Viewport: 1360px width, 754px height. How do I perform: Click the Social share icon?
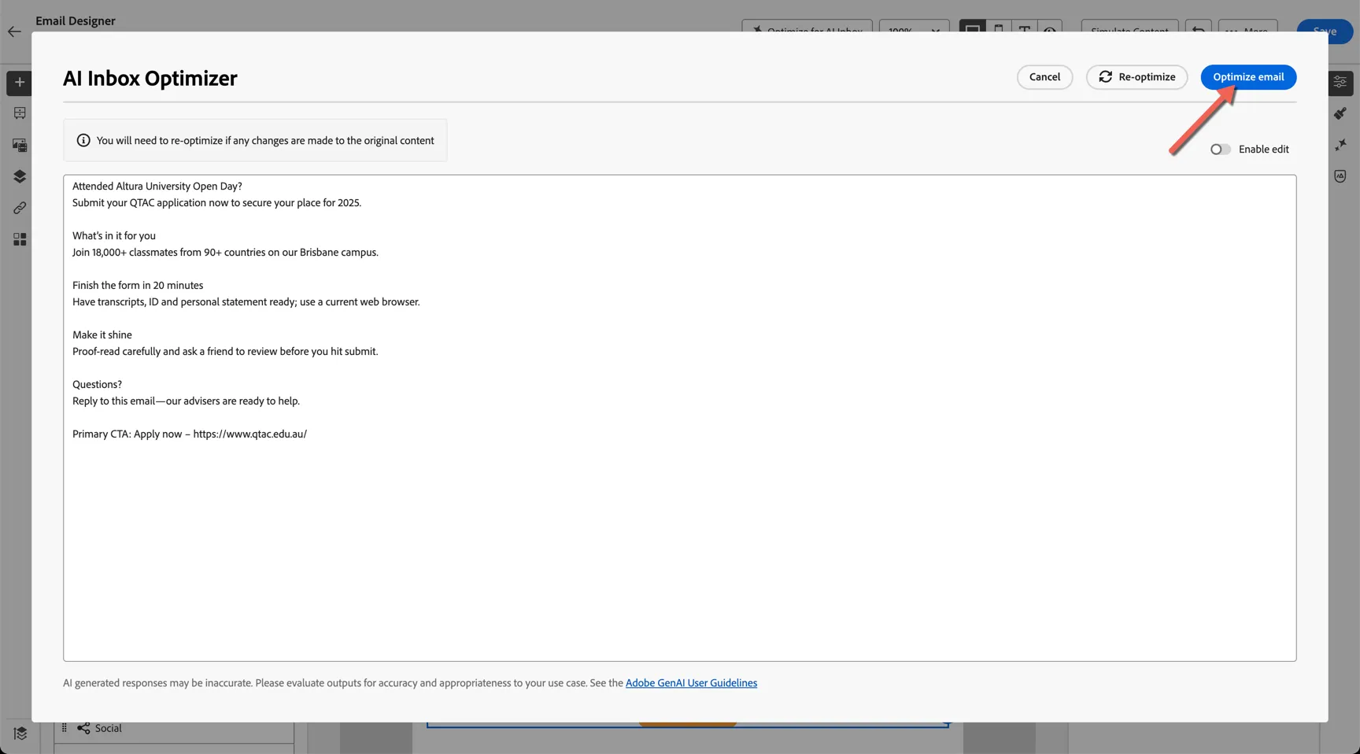click(83, 729)
